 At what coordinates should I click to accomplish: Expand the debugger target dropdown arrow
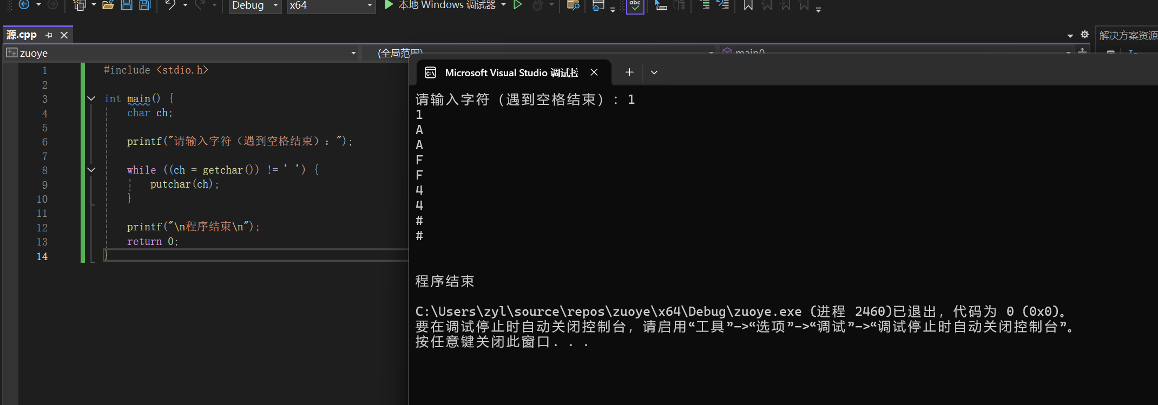504,5
